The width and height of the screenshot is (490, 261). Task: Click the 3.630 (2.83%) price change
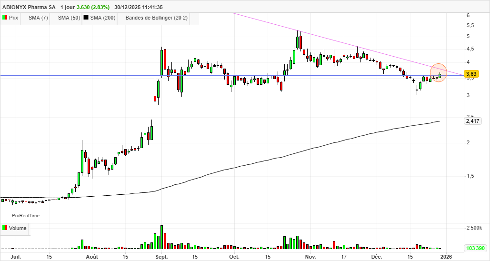pyautogui.click(x=93, y=7)
